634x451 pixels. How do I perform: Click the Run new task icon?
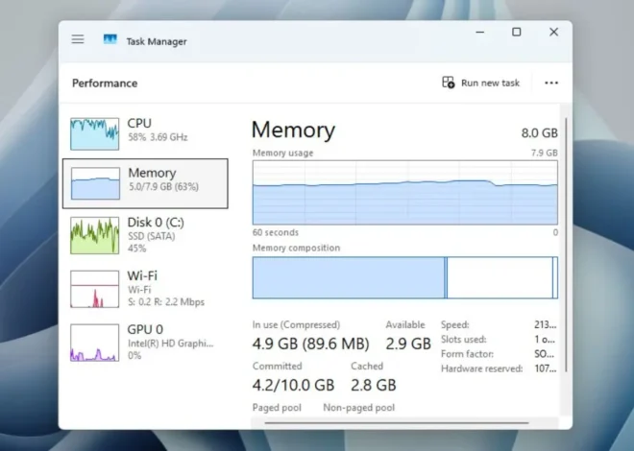pyautogui.click(x=448, y=83)
